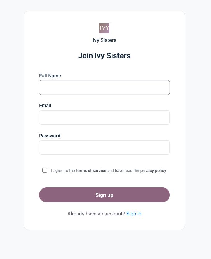Click the "I agree to the" text

[63, 171]
